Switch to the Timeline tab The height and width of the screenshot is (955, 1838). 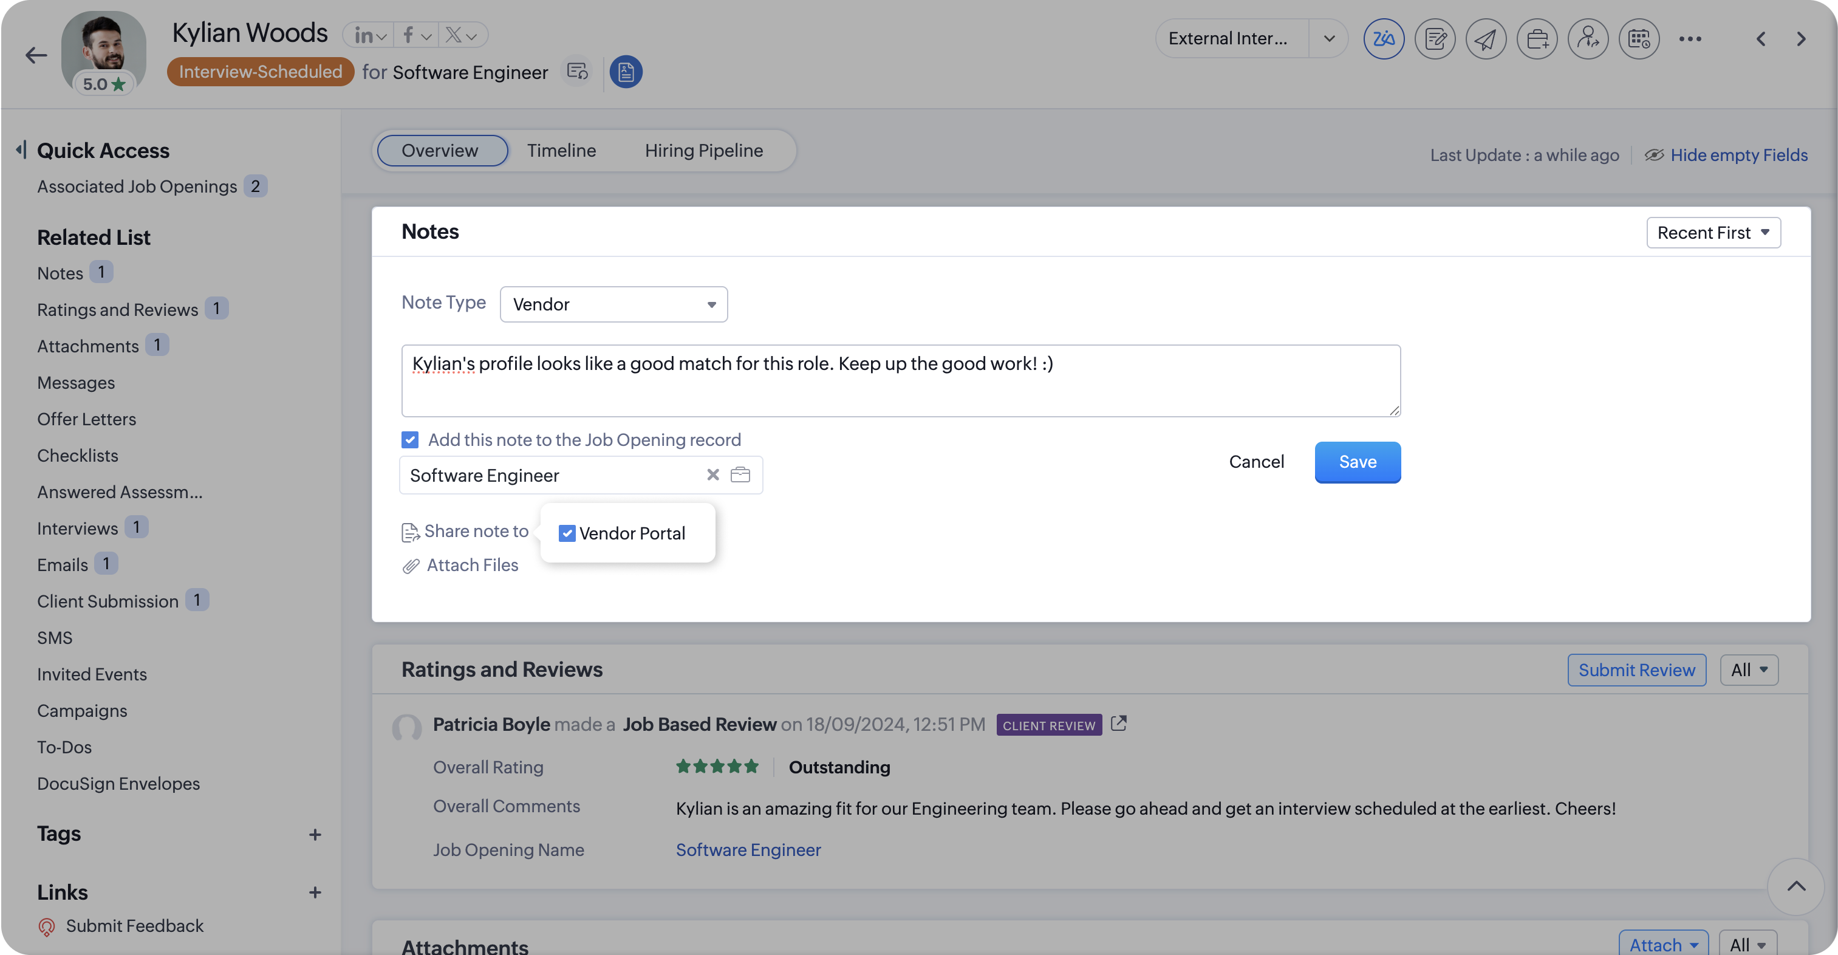(561, 151)
